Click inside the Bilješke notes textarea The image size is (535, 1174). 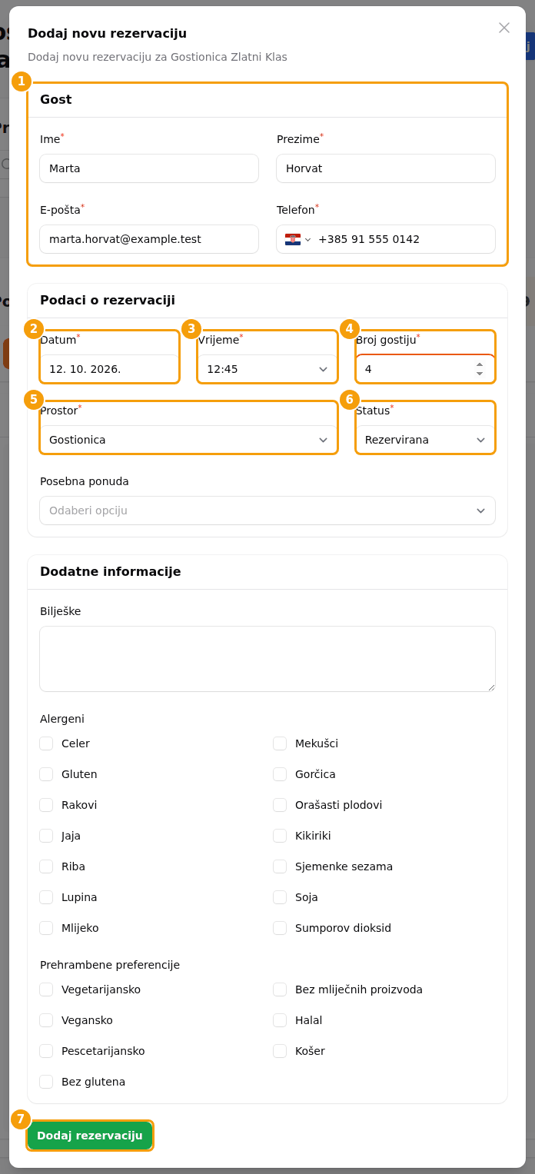pyautogui.click(x=267, y=659)
